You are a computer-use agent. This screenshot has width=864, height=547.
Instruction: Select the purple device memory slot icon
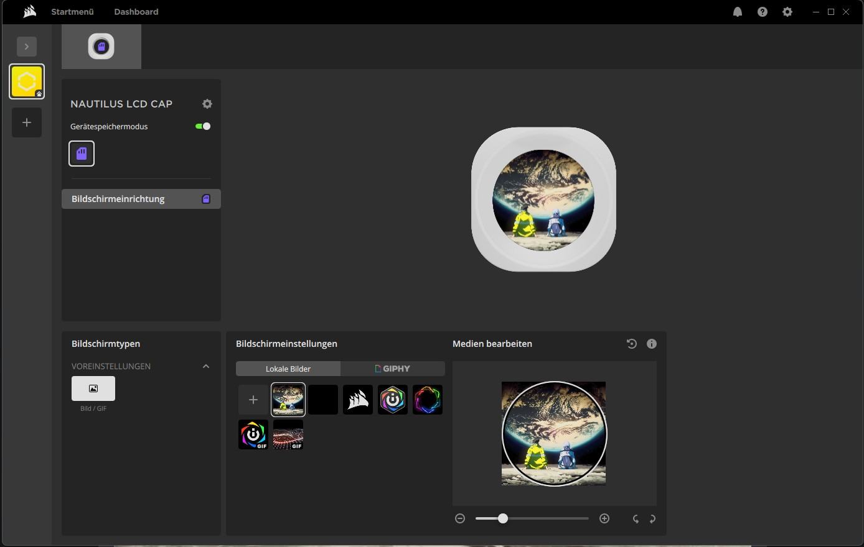[x=82, y=154]
